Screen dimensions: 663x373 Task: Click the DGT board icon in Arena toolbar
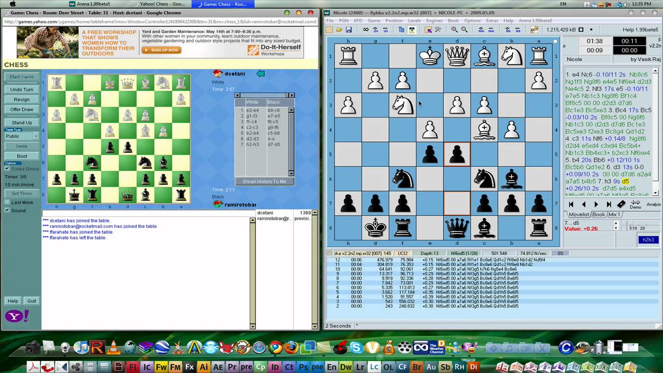pos(535,30)
